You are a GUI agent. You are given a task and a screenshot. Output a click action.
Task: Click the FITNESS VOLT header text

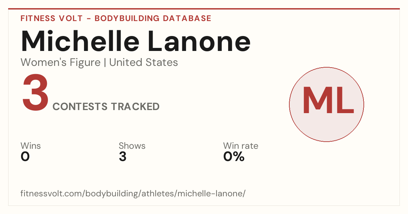coord(52,18)
